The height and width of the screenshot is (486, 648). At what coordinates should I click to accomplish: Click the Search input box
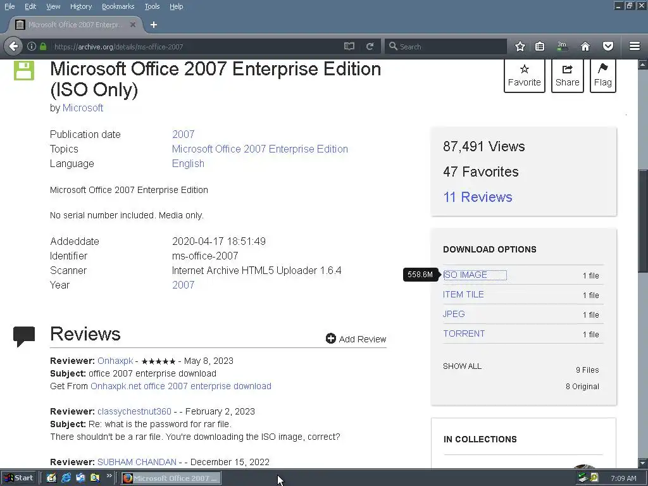[445, 47]
